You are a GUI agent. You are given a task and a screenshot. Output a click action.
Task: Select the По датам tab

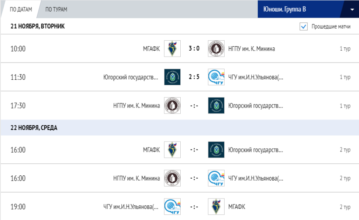click(x=21, y=10)
